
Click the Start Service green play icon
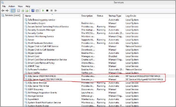[x=43, y=11]
